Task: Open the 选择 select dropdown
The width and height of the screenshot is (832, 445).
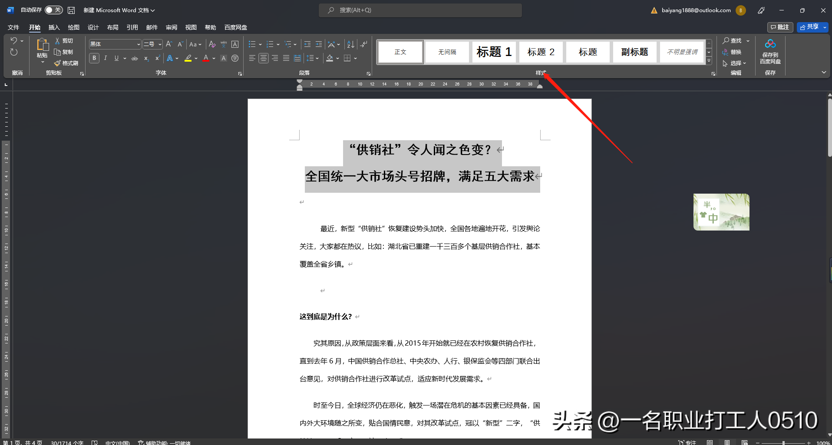Action: coord(734,63)
